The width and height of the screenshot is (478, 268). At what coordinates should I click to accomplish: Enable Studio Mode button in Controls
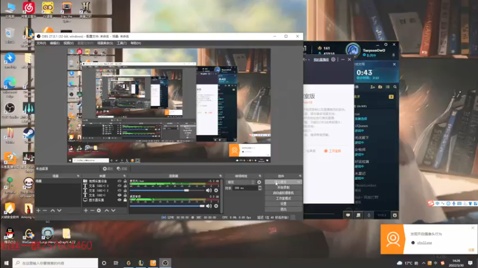click(283, 198)
